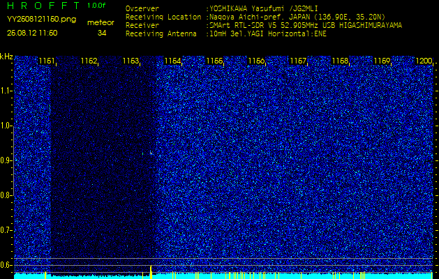Click the 'meteor' label
Image resolution: width=439 pixels, height=279 pixels.
pyautogui.click(x=101, y=23)
